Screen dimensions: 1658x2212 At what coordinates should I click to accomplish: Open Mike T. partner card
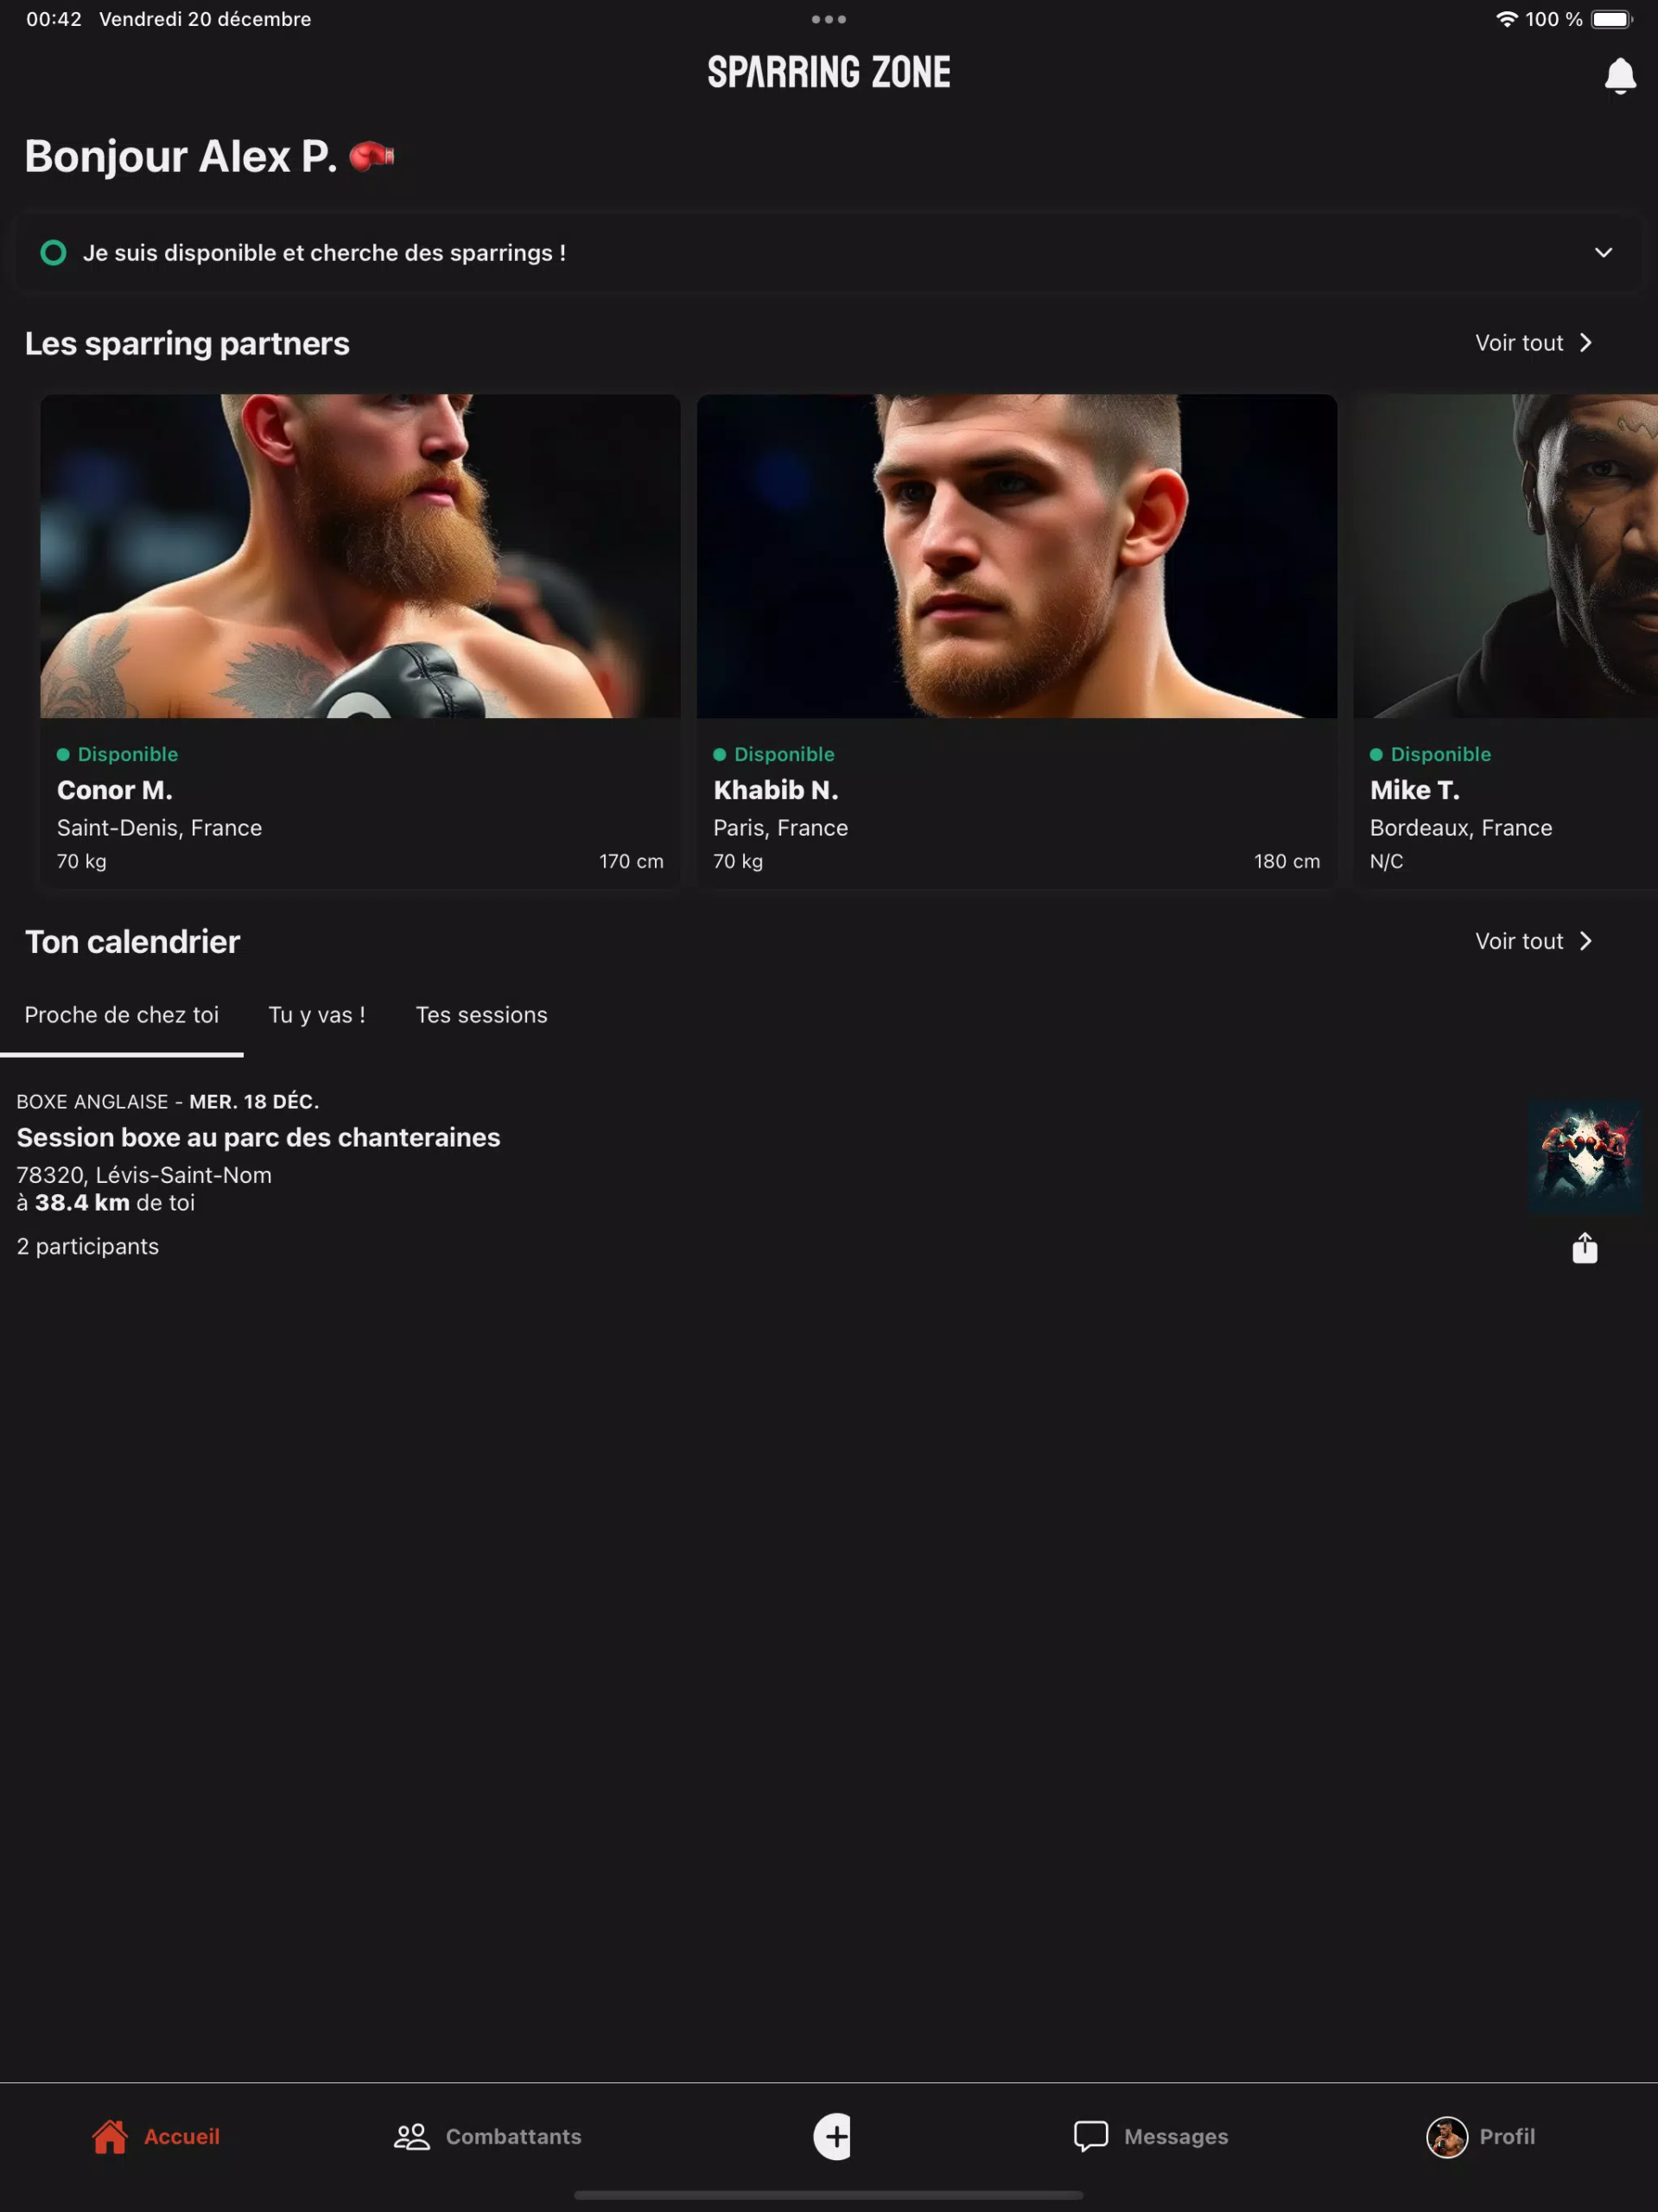1505,640
